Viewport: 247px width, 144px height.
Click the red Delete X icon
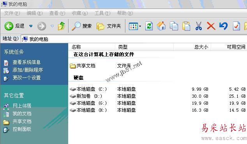coord(211,26)
